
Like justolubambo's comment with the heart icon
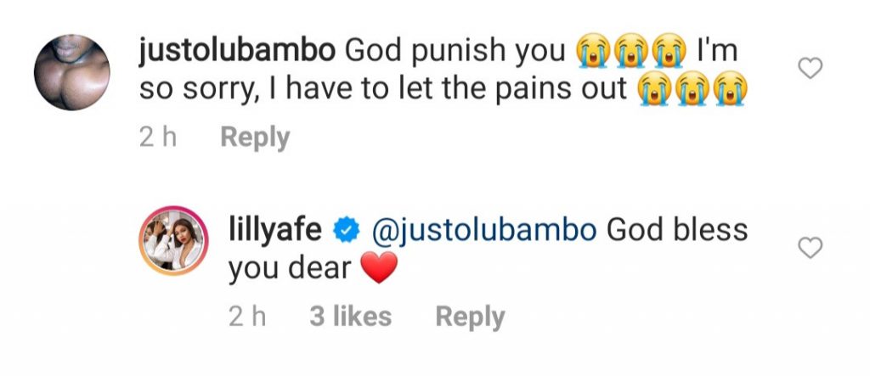[811, 70]
